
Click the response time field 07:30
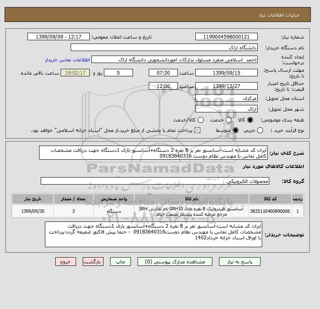click(x=163, y=73)
